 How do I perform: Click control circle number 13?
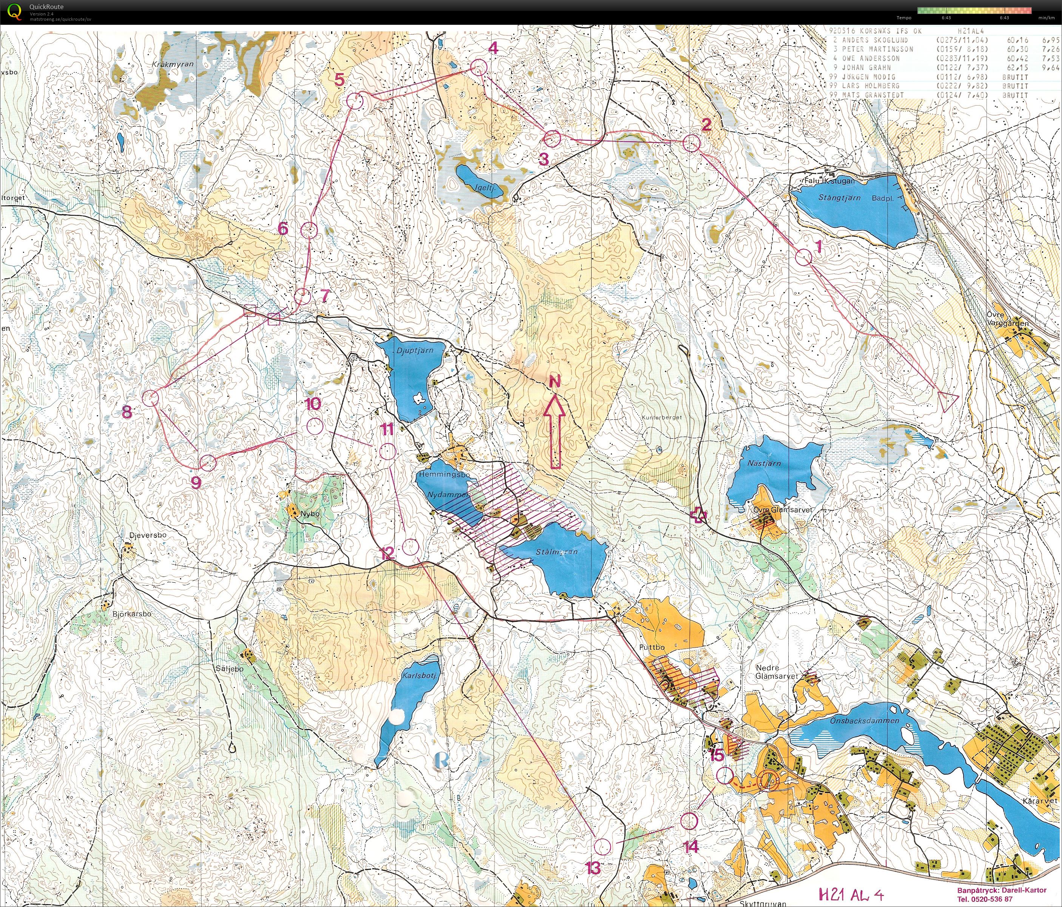point(603,847)
